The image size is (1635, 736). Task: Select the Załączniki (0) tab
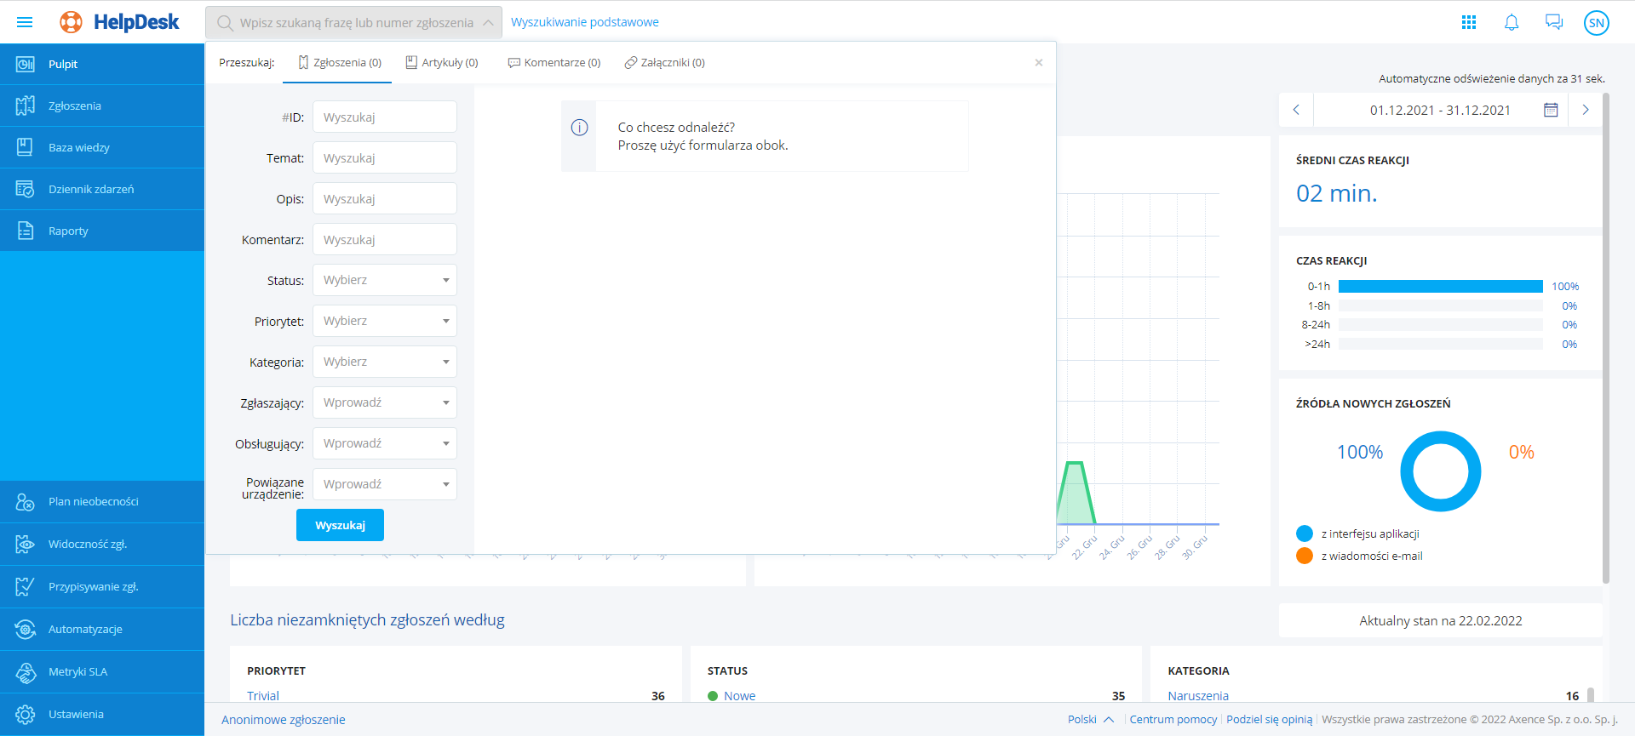coord(665,62)
